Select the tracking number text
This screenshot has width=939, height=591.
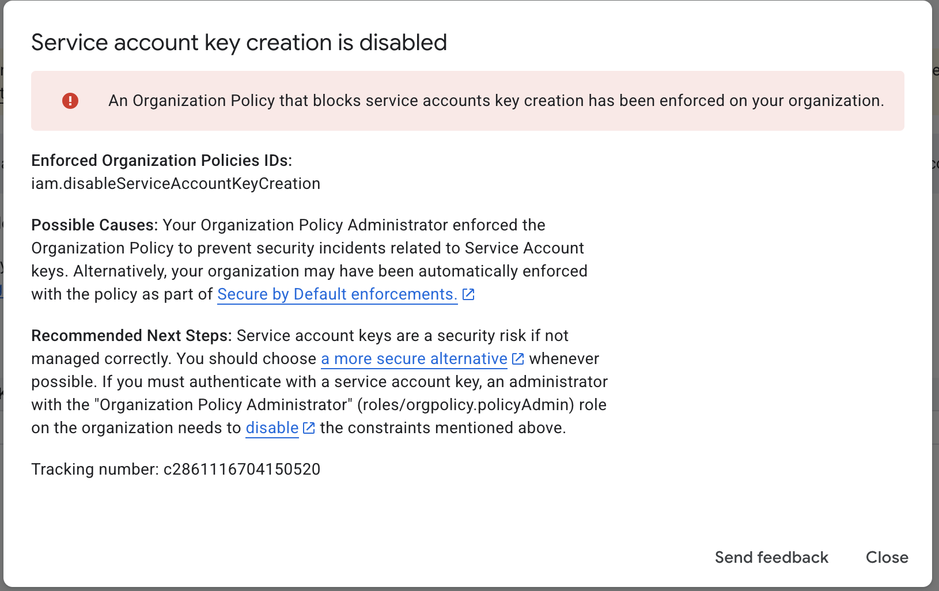pos(241,469)
